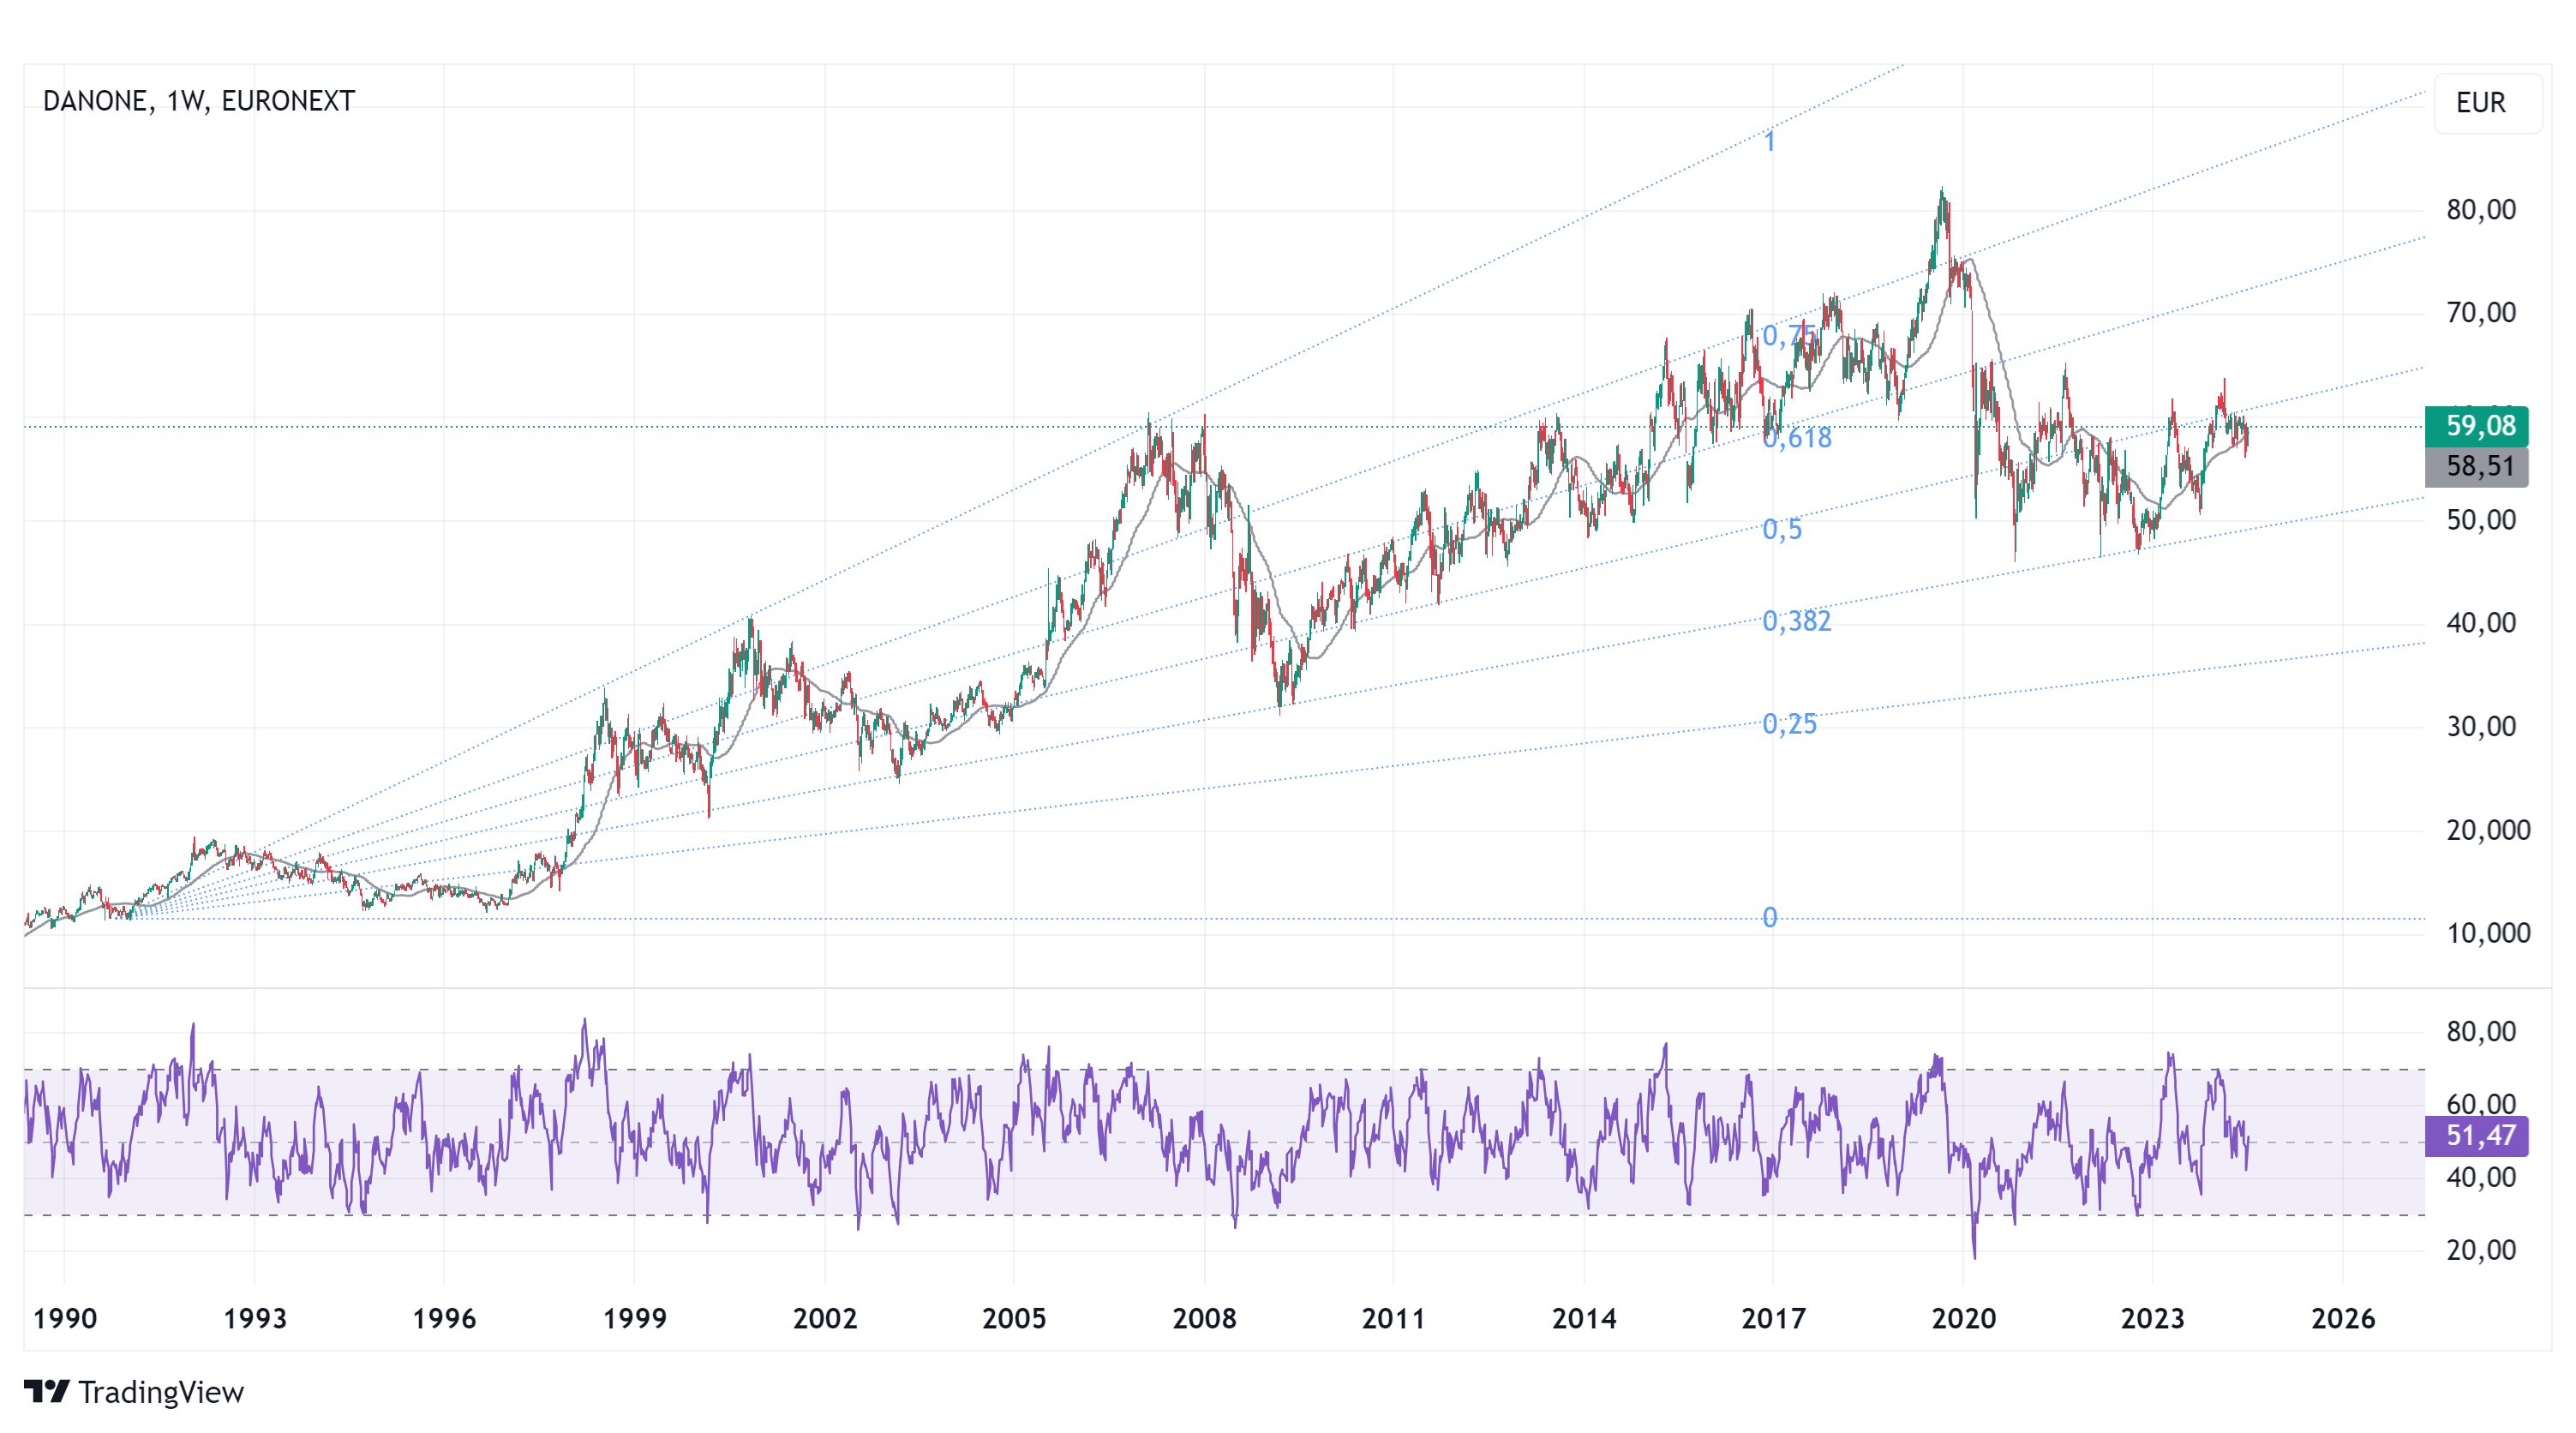Click the 2008 time axis label

pos(1204,1319)
